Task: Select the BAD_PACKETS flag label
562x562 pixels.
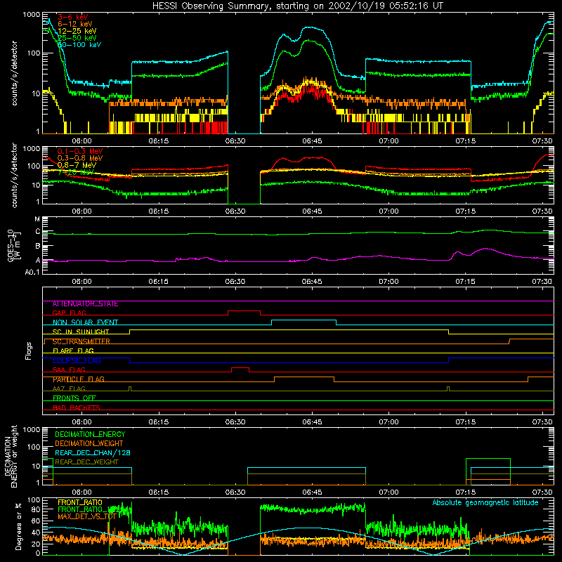Action: (x=77, y=408)
